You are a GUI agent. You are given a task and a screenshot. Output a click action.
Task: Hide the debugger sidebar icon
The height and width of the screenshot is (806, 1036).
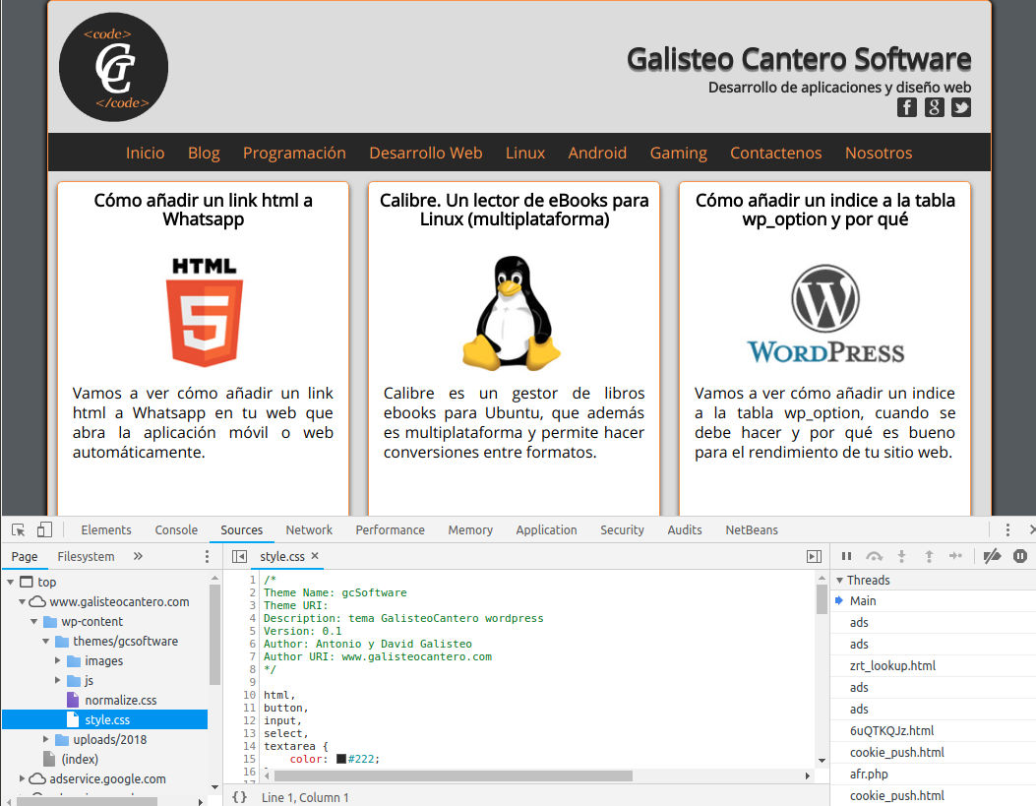click(814, 556)
